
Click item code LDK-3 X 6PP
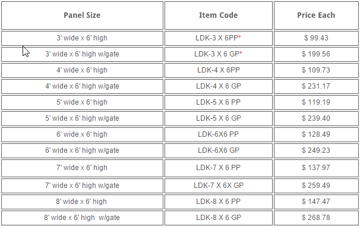(217, 38)
